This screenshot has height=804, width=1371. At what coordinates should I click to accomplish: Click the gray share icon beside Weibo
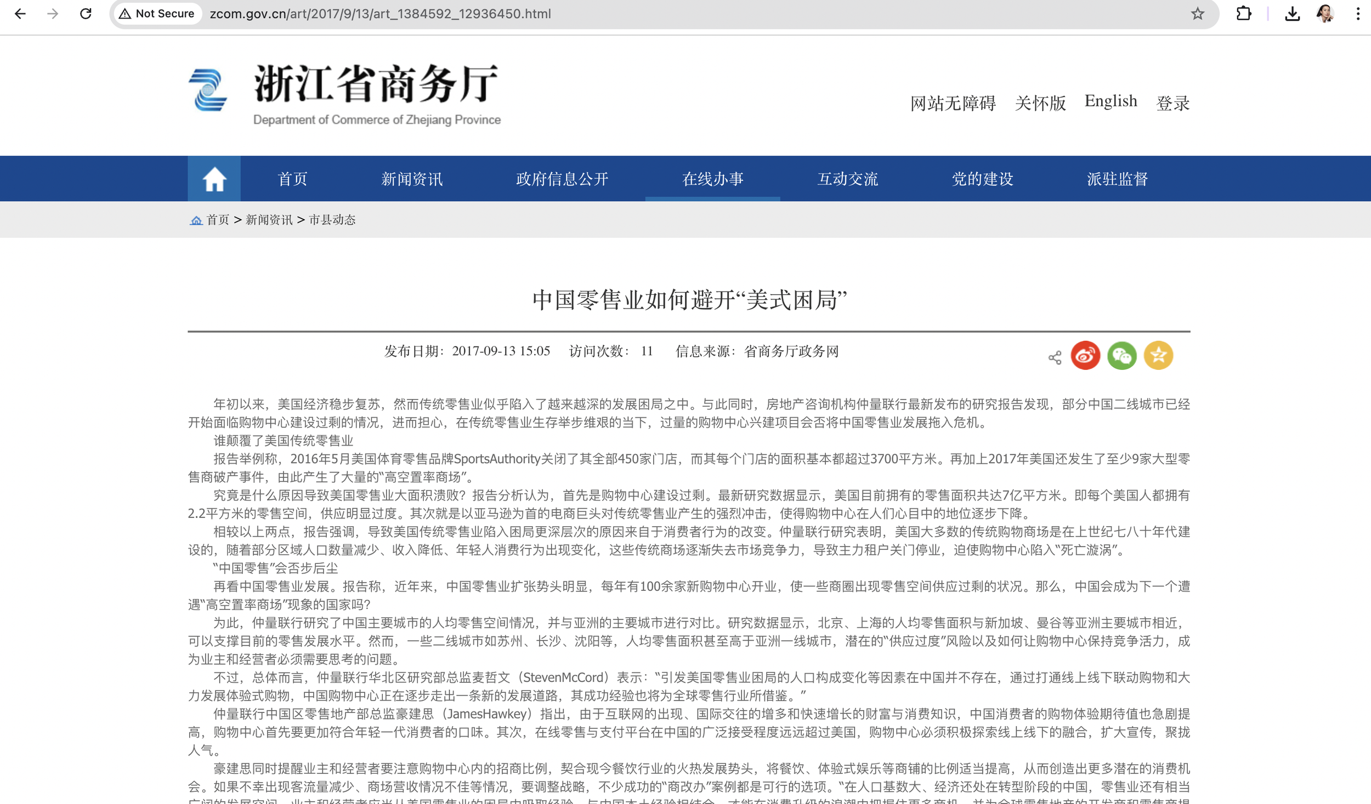coord(1055,358)
